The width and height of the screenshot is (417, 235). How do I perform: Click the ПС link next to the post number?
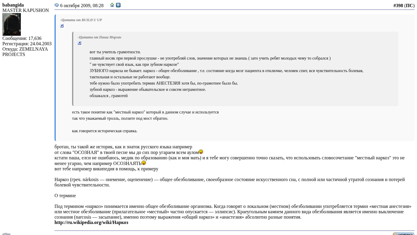[409, 6]
